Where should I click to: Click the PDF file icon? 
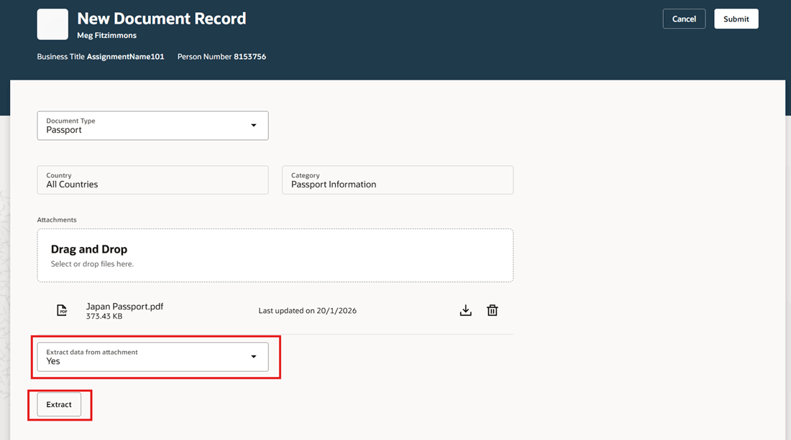coord(62,310)
